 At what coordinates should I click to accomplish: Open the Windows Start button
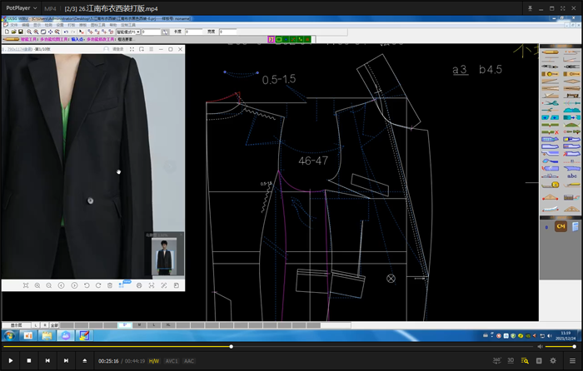pyautogui.click(x=9, y=336)
